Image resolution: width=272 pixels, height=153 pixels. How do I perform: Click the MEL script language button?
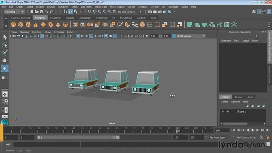tap(8, 144)
